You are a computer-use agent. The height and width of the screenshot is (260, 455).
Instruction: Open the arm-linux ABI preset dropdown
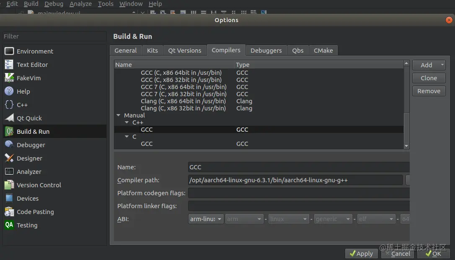click(206, 219)
